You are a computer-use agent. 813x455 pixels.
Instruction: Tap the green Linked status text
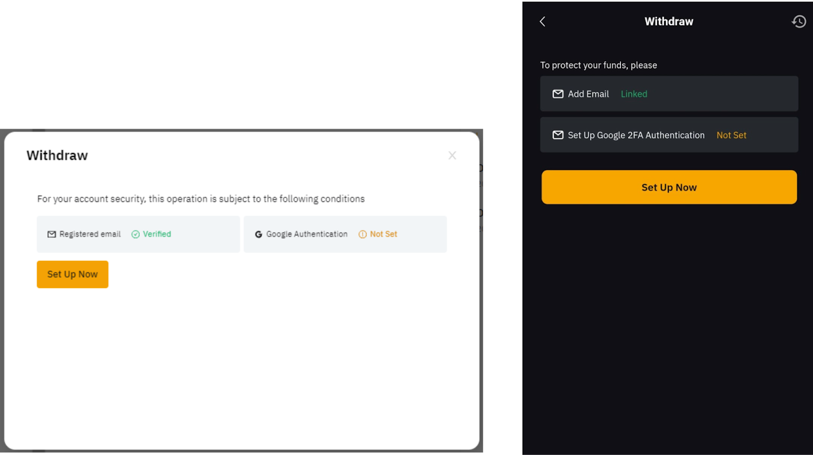pos(634,94)
